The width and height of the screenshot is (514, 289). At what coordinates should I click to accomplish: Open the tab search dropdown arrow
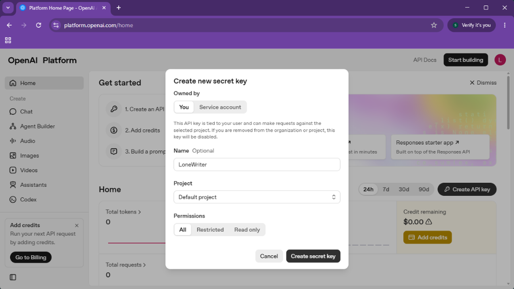point(8,8)
